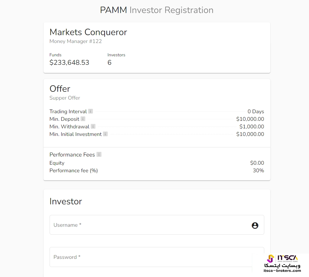Click the Supper Offer subtitle
The image size is (309, 277).
point(65,98)
